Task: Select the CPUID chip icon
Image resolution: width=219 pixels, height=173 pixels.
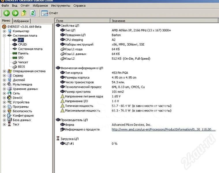Action: tap(15, 44)
